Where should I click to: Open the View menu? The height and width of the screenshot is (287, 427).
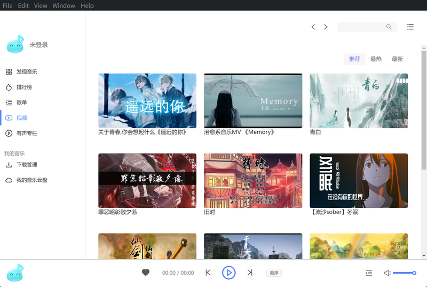pos(41,5)
